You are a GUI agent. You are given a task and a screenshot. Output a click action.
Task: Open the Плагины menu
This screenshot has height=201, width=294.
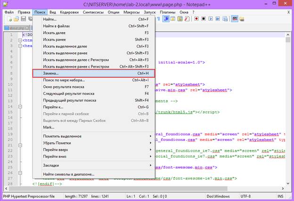click(168, 12)
